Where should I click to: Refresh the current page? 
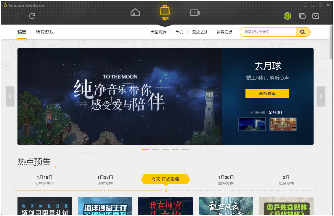(32, 16)
